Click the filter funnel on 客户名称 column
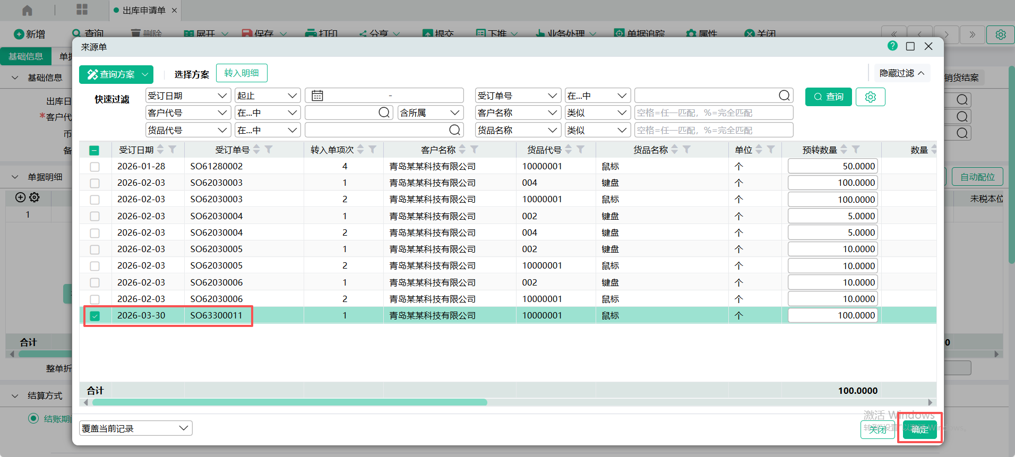The image size is (1015, 457). (x=475, y=150)
